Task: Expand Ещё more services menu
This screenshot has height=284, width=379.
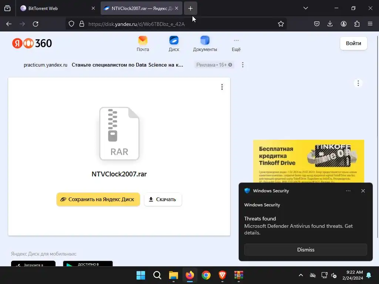Action: pos(236,45)
